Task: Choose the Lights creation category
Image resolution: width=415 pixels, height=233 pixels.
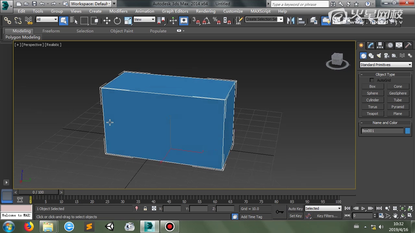Action: pyautogui.click(x=379, y=56)
